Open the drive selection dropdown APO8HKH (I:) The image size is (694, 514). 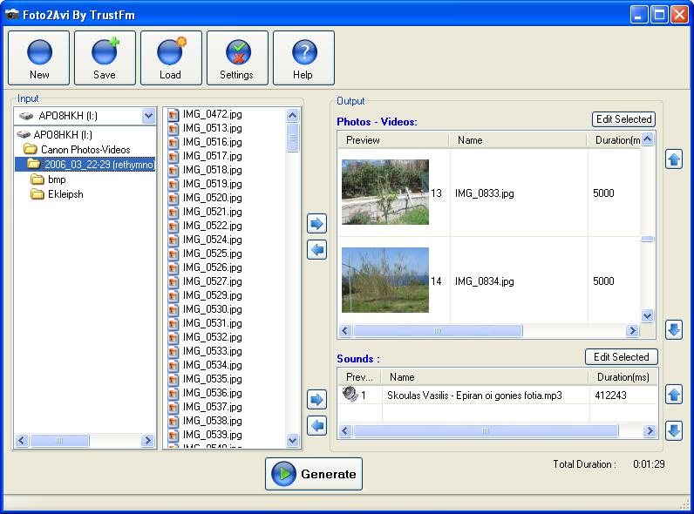pos(147,116)
